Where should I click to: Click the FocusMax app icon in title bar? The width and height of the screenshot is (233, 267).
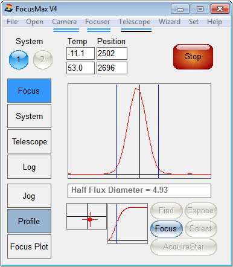coord(8,8)
